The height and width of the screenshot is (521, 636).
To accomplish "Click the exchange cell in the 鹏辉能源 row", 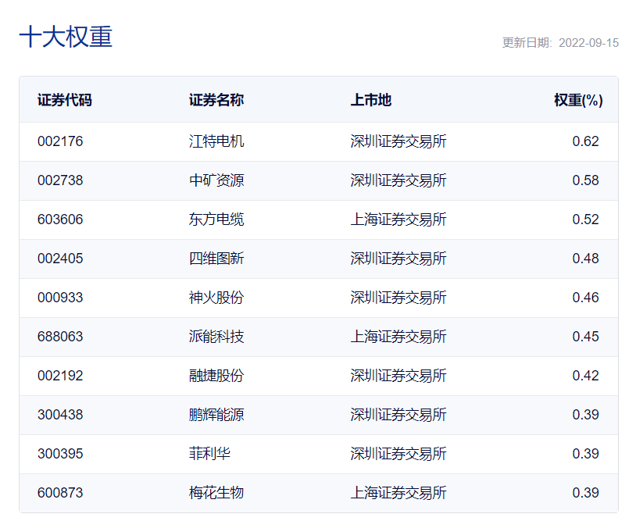I will pos(398,415).
